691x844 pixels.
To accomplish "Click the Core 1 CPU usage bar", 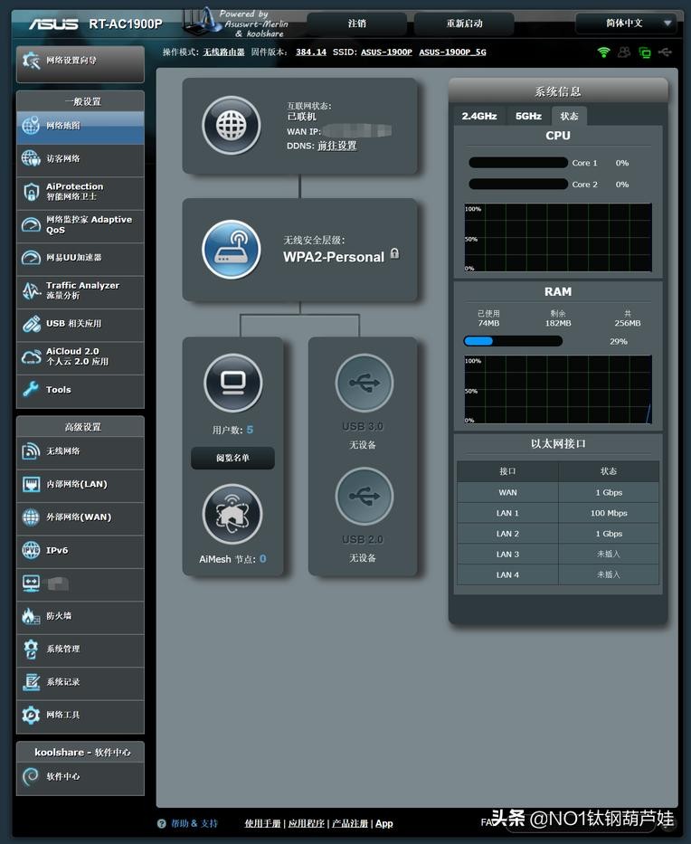I will 518,163.
